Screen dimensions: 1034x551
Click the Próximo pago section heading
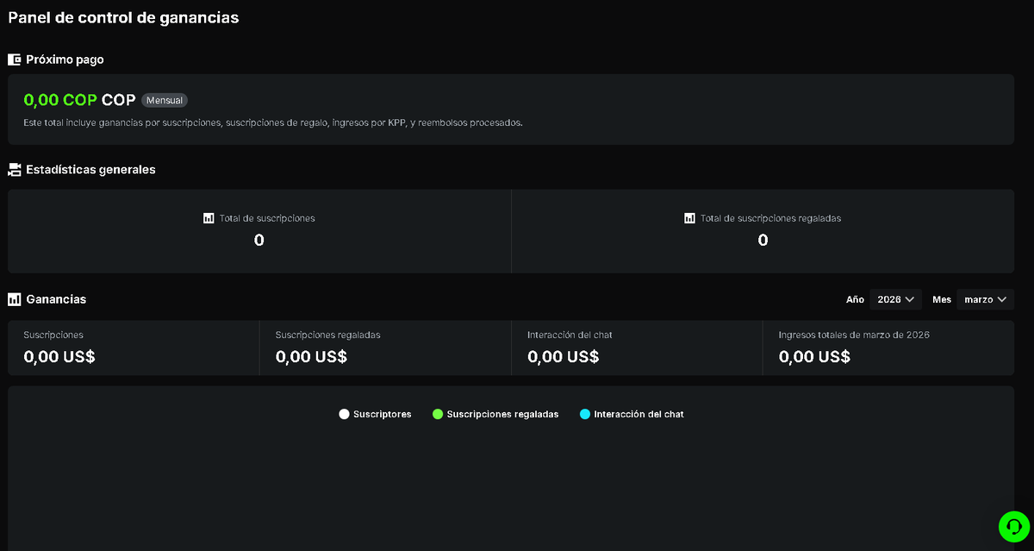65,59
